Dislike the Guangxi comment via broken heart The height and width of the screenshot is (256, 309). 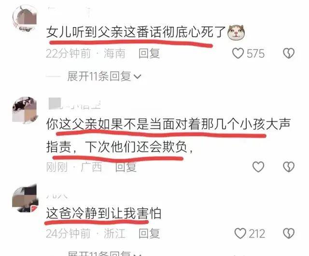coord(289,167)
